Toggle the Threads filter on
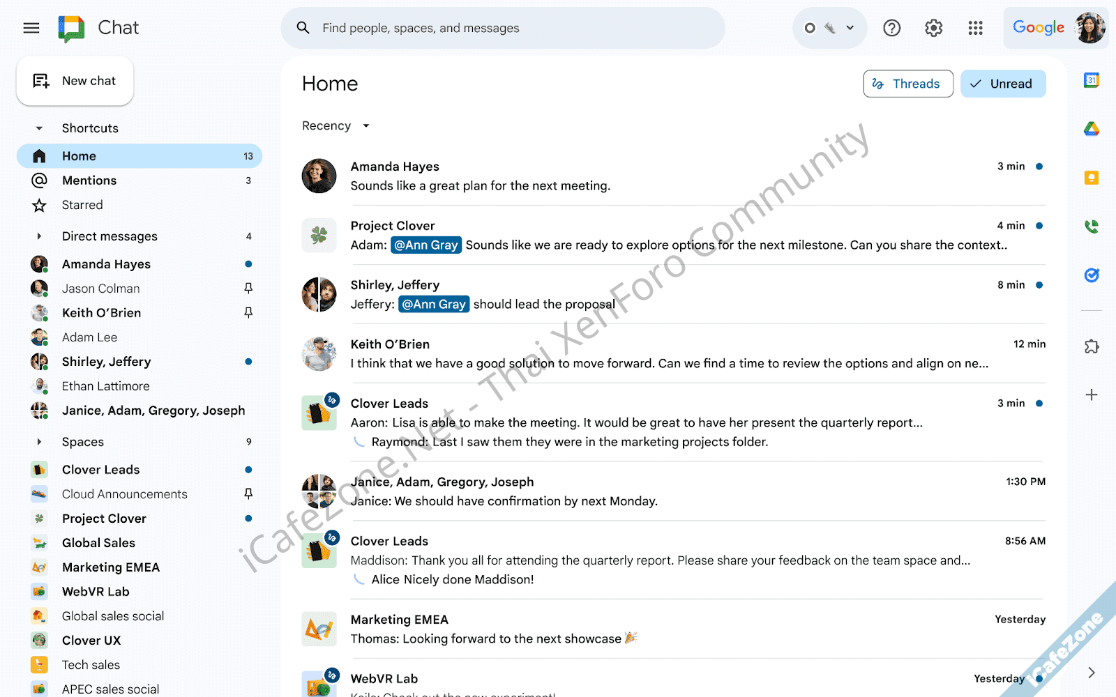This screenshot has width=1116, height=697. (x=907, y=84)
